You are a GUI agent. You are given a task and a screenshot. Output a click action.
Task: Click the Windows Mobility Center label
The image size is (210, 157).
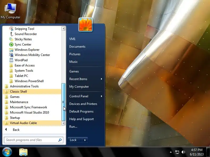(32, 55)
